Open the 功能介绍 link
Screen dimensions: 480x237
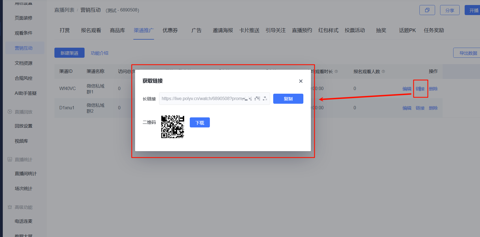pos(99,53)
